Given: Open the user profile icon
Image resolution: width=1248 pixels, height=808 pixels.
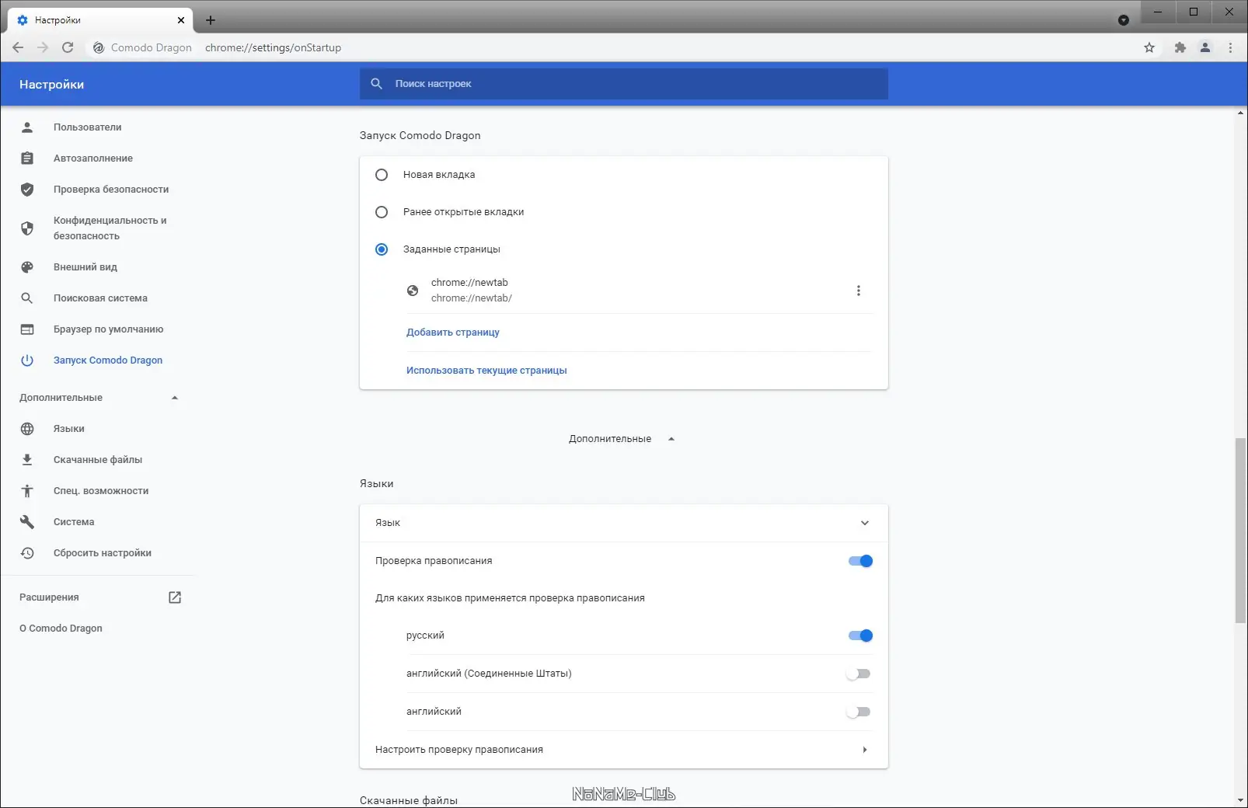Looking at the screenshot, I should coord(1205,47).
